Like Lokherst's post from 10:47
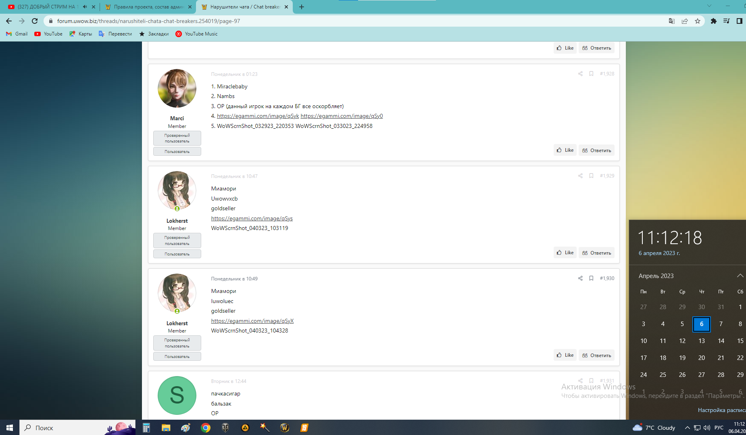746x435 pixels. (x=565, y=253)
